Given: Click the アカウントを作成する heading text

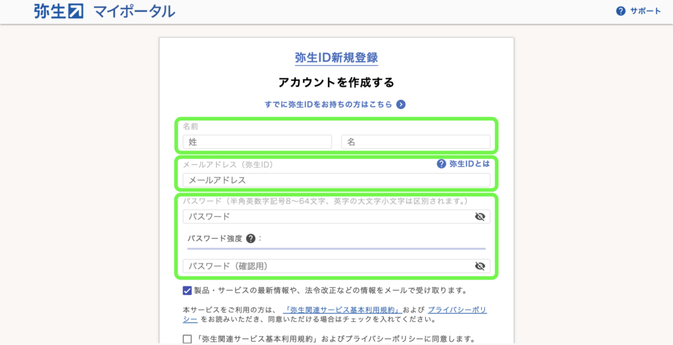Looking at the screenshot, I should pos(336,82).
